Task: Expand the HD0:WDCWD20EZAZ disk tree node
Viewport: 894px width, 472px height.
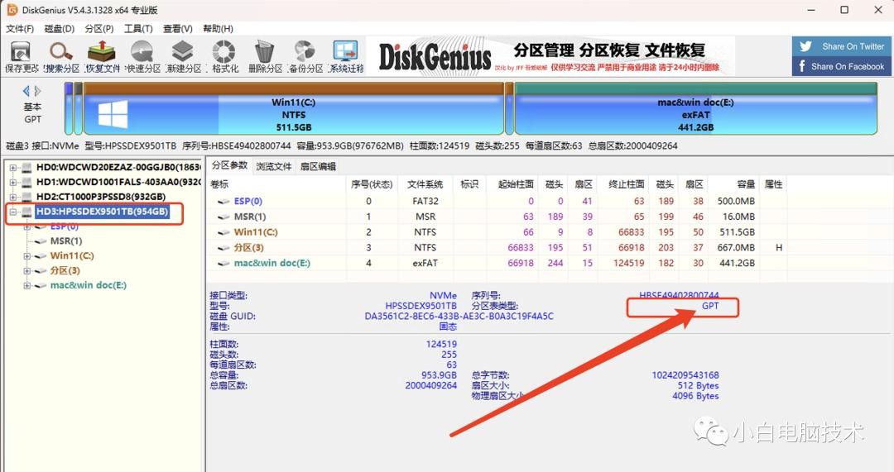Action: (x=13, y=169)
